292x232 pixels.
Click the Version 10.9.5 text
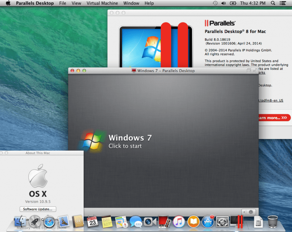[38, 202]
